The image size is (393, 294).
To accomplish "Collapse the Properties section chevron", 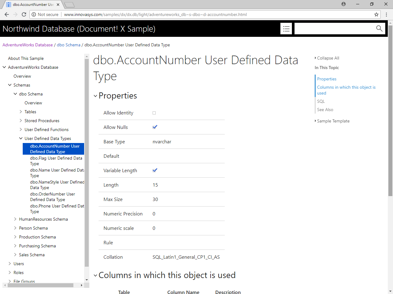I will tap(95, 96).
